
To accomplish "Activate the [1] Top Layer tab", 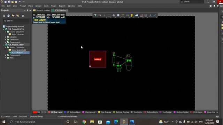I will point(55,112).
